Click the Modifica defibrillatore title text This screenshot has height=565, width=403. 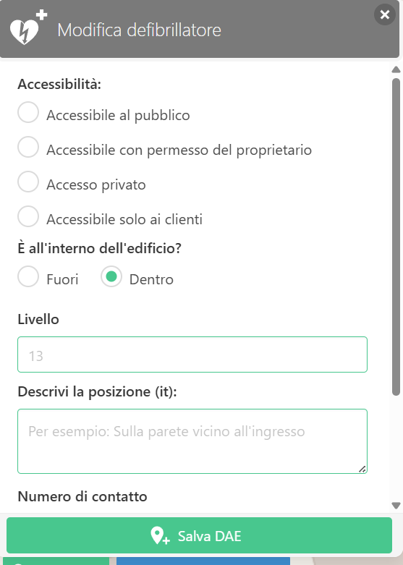click(139, 30)
